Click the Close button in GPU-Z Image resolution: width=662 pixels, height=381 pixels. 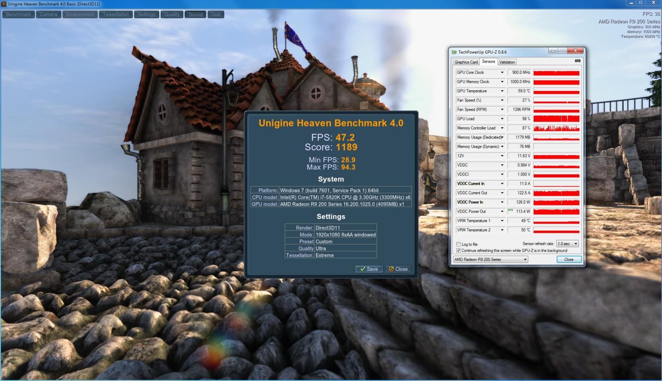click(569, 259)
